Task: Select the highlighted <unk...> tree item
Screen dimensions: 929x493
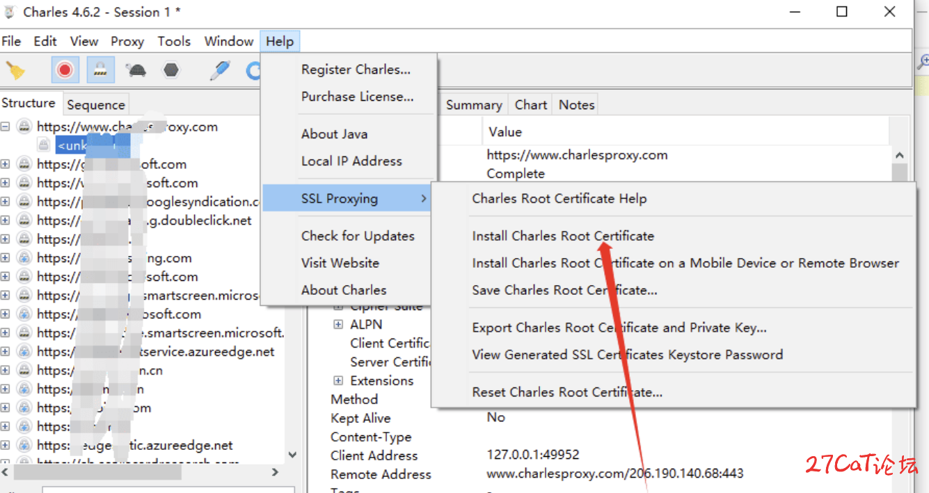Action: click(93, 145)
